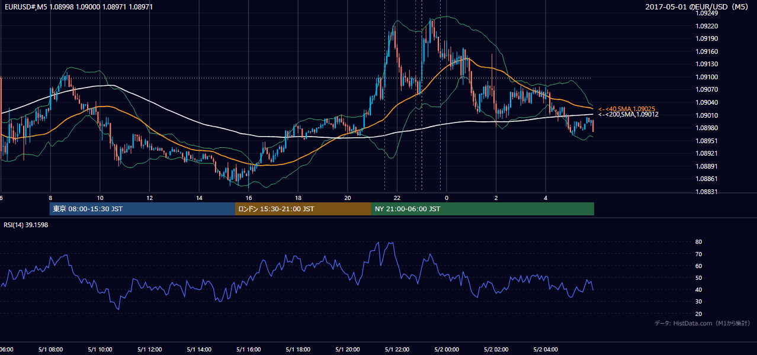Select price level 1.09070 on the axis

click(x=707, y=89)
